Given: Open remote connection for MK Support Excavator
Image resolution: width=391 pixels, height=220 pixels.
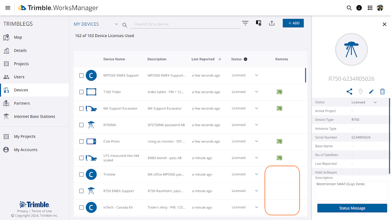Looking at the screenshot, I should (x=279, y=108).
